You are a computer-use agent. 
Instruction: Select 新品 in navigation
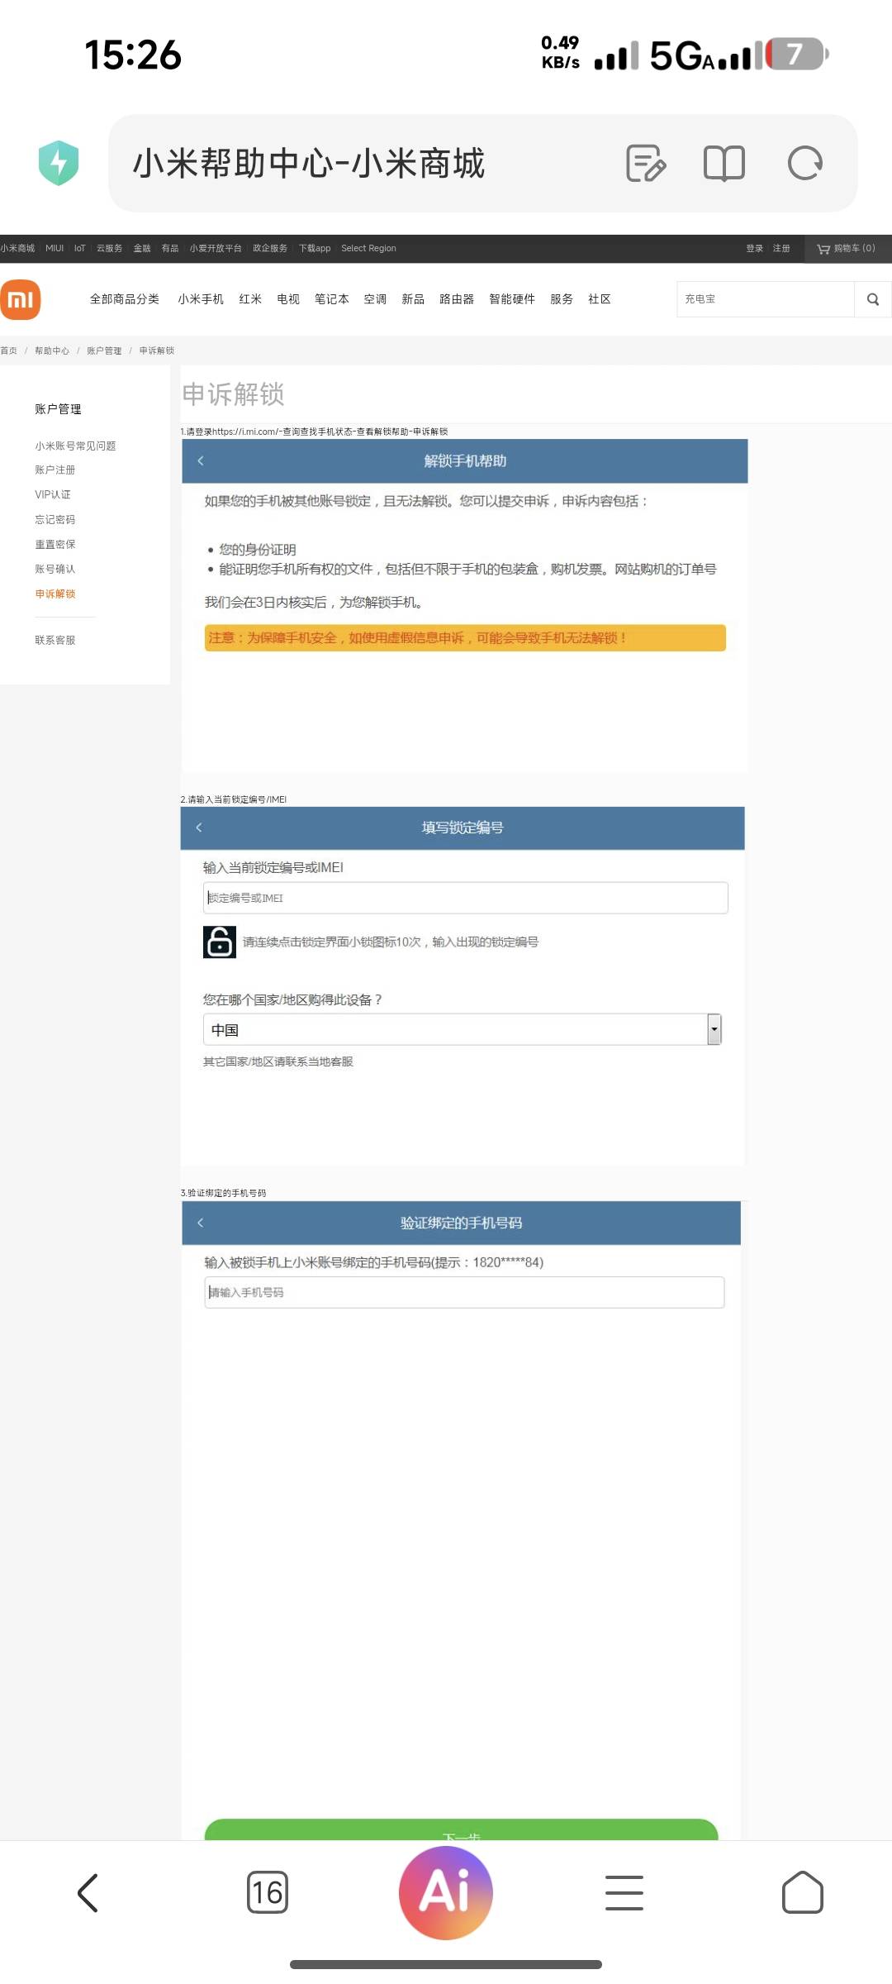[413, 299]
